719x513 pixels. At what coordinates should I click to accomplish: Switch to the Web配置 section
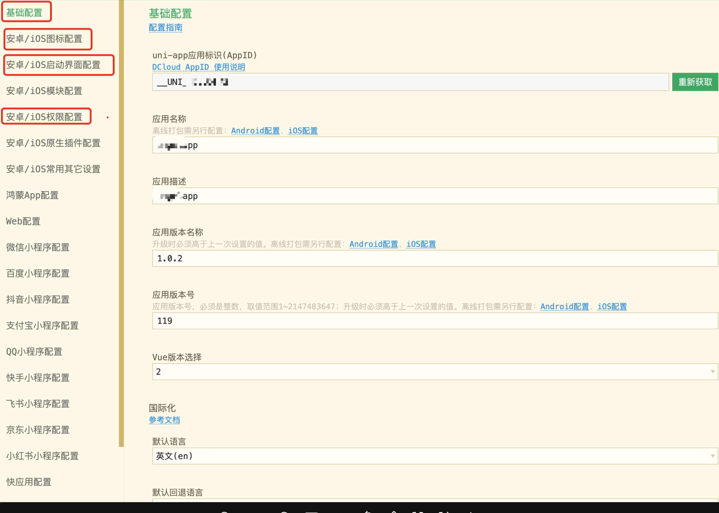coord(23,221)
